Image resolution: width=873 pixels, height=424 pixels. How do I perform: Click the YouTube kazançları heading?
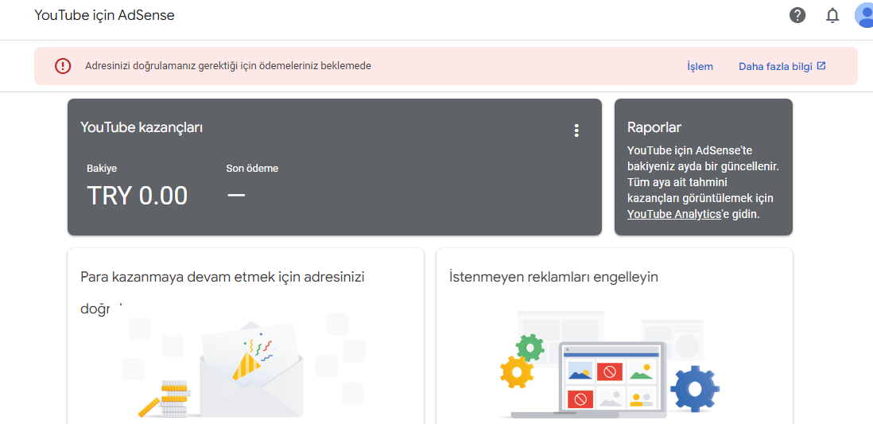(142, 127)
